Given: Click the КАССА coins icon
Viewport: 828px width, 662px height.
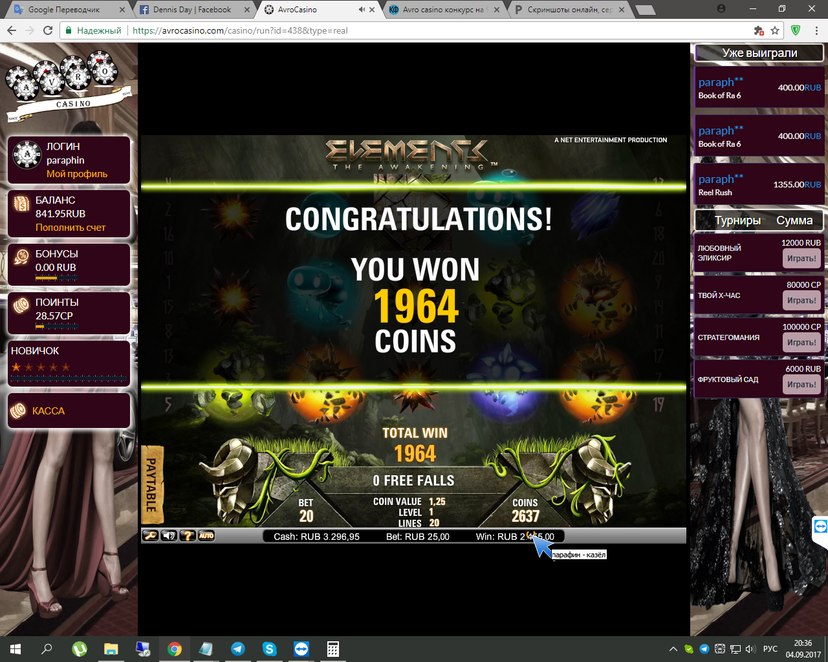Looking at the screenshot, I should tap(19, 411).
